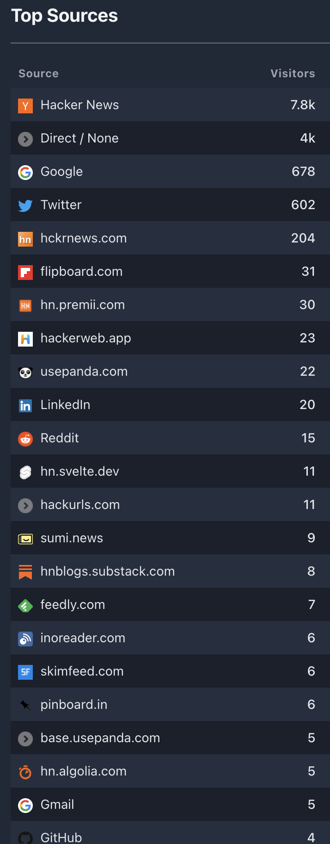Click the Visitors column header
330x844 pixels.
click(x=293, y=74)
